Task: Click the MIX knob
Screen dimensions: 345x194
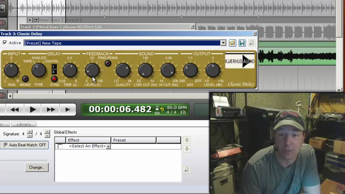Action: (x=190, y=70)
